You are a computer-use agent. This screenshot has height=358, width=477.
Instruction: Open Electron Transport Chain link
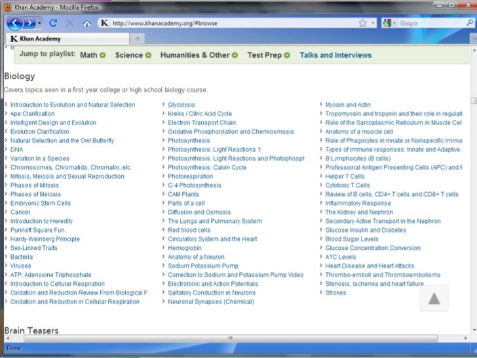[202, 123]
